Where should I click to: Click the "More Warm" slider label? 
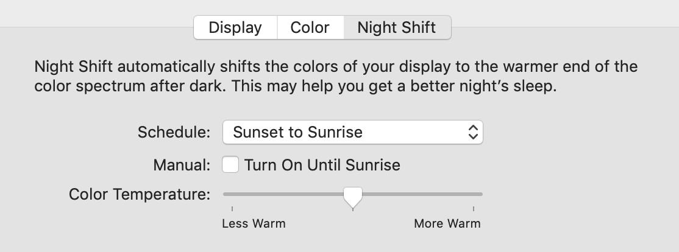click(x=447, y=223)
